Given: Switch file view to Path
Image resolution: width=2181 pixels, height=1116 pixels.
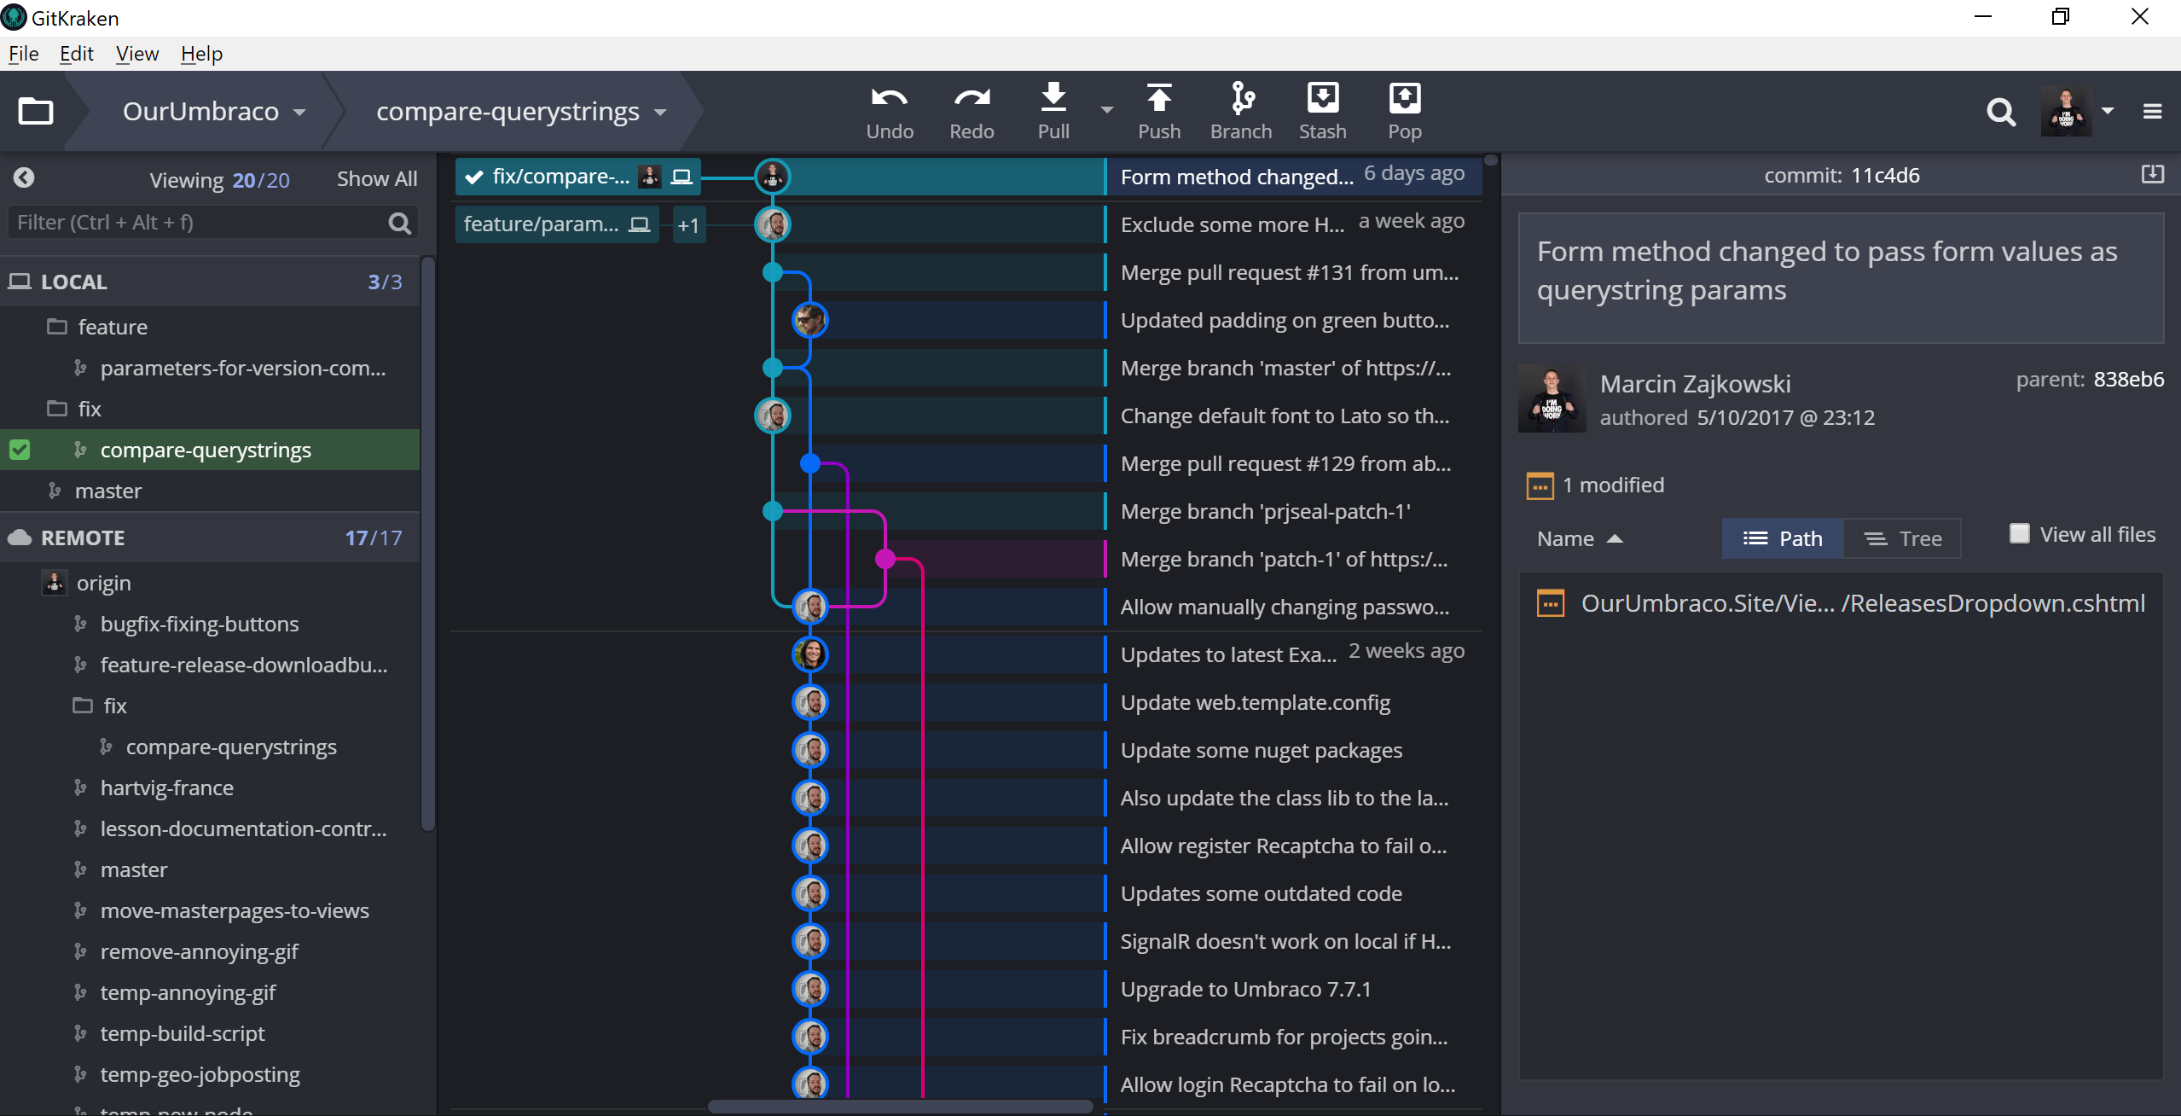Looking at the screenshot, I should [x=1783, y=538].
